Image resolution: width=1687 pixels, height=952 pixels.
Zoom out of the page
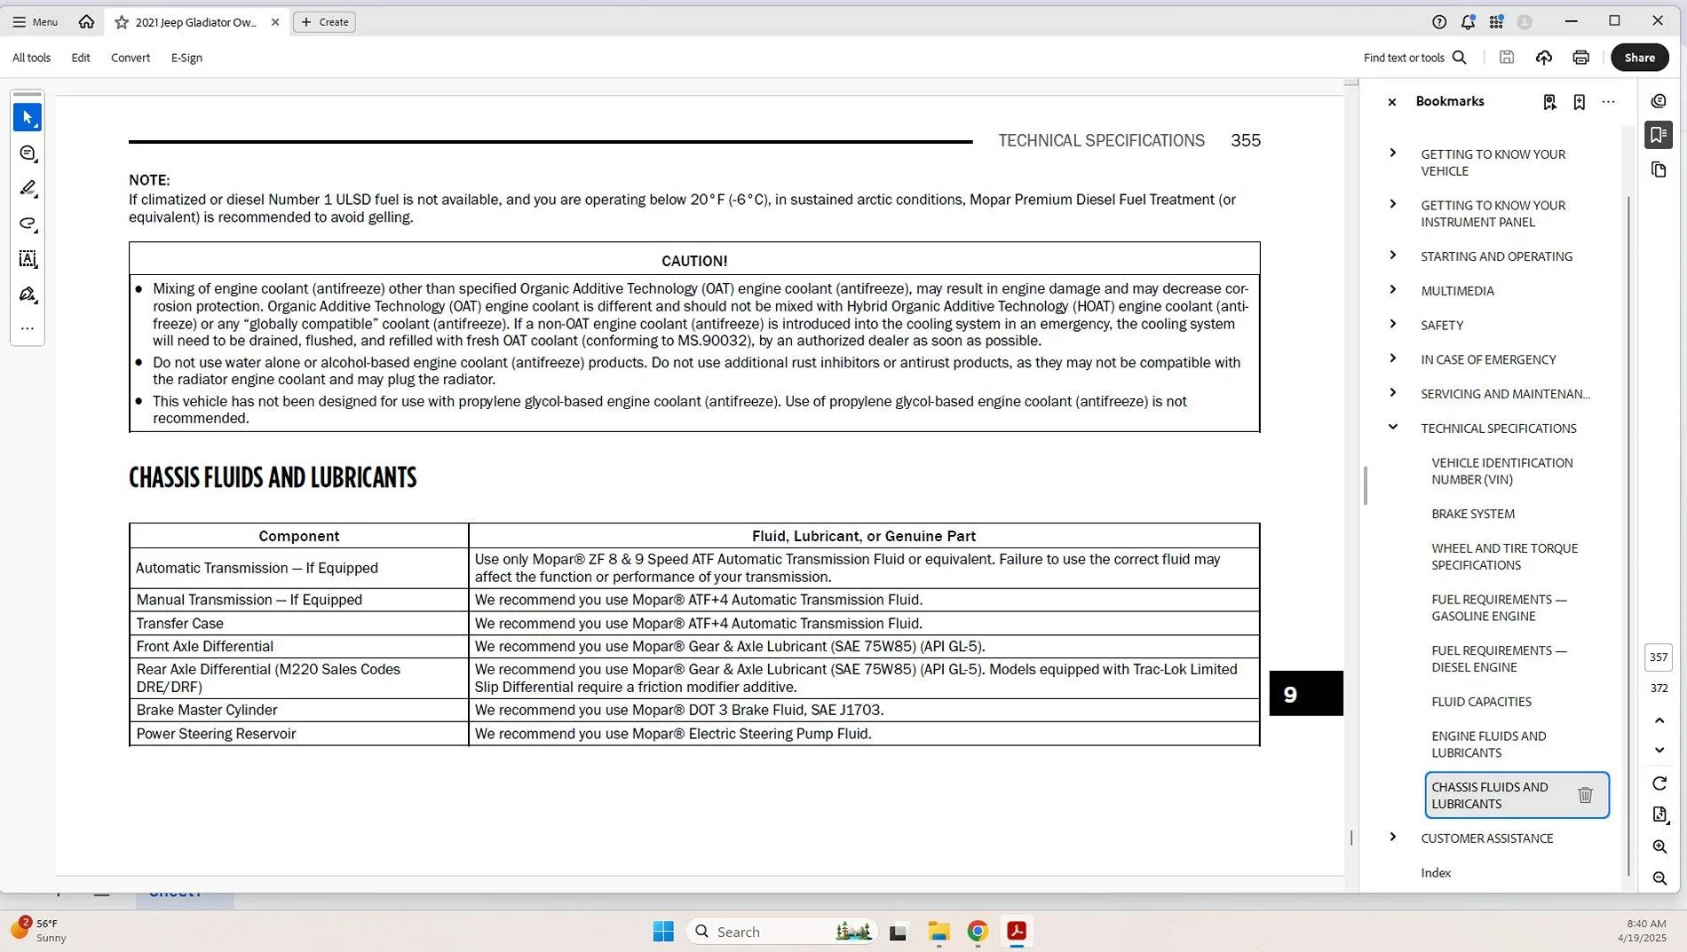1659,878
